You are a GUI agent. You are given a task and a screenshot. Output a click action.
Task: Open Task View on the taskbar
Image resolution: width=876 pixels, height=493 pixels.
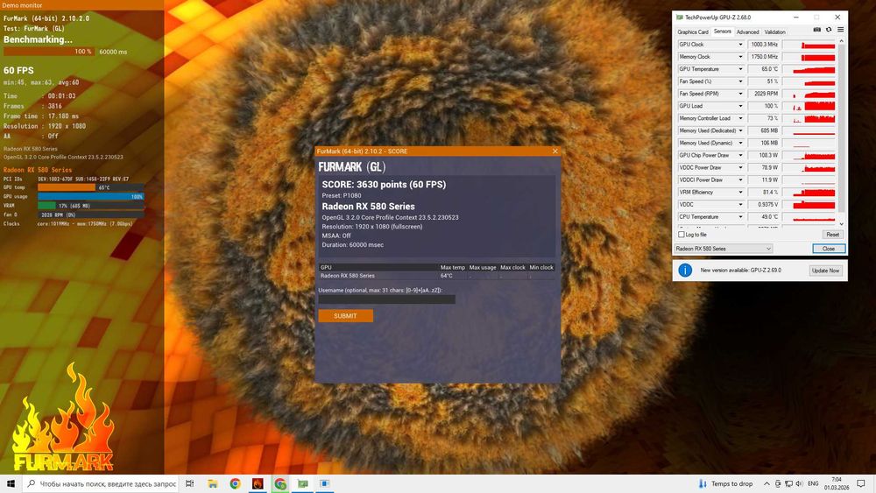coord(189,483)
